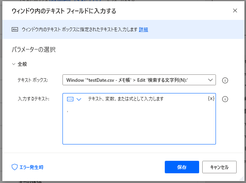Image resolution: width=246 pixels, height=183 pixels.
Task: Click the text input mode icon
Action: pyautogui.click(x=70, y=99)
